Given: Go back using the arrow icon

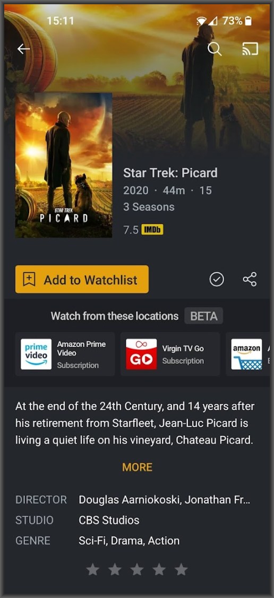Looking at the screenshot, I should coord(24,49).
